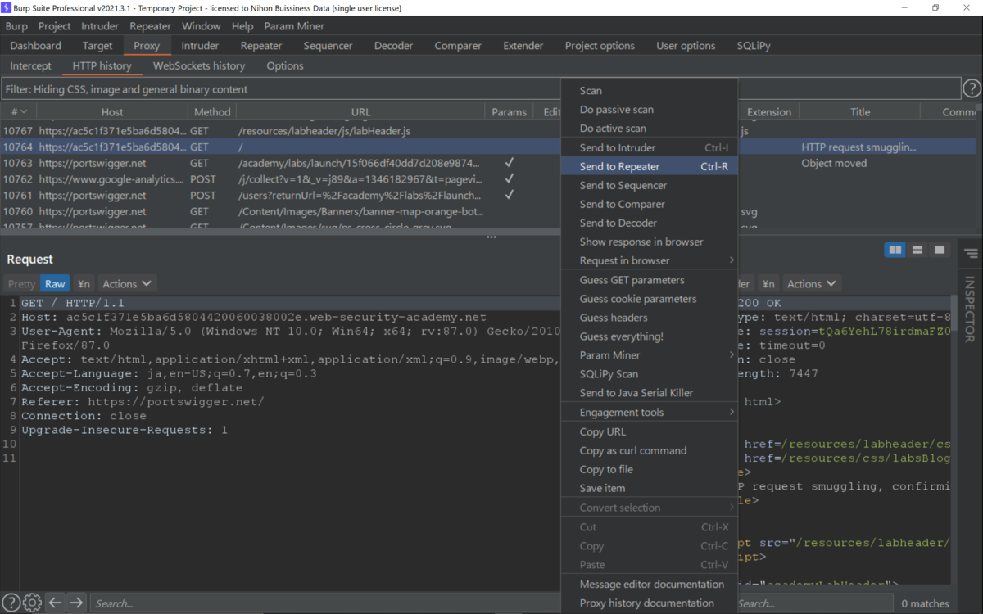Viewport: 983px width, 614px height.
Task: Click the Raw button in the Request editor
Action: 55,283
